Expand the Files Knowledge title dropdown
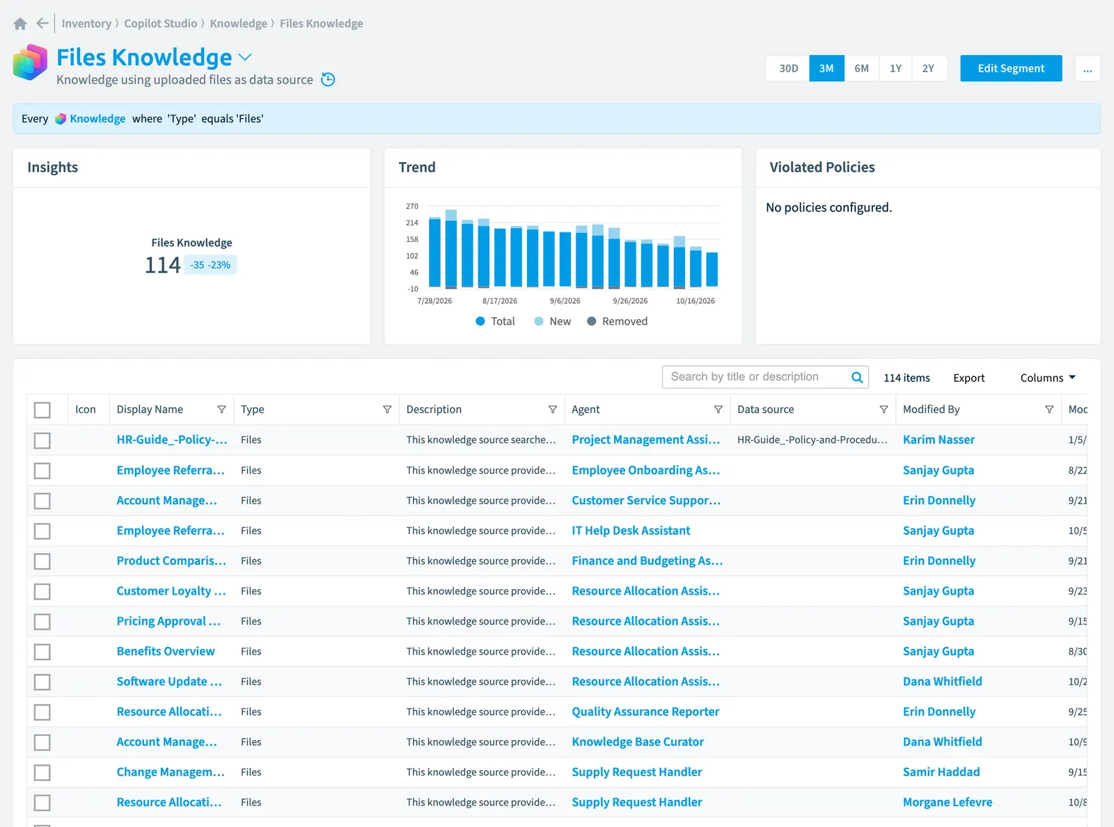The width and height of the screenshot is (1114, 827). [245, 57]
